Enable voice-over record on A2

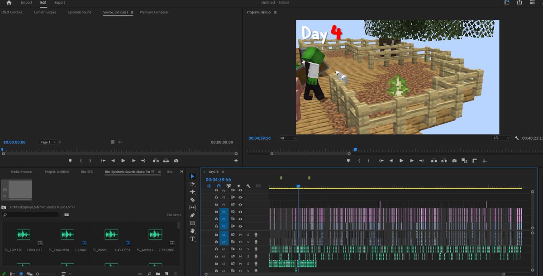pos(256,242)
